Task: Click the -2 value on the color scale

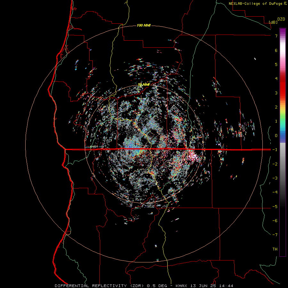Action: (x=275, y=164)
